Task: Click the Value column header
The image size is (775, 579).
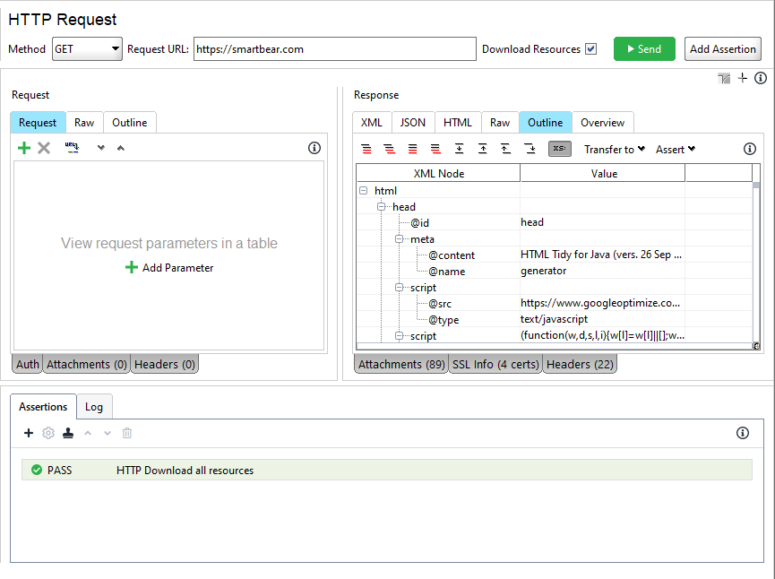Action: tap(604, 174)
